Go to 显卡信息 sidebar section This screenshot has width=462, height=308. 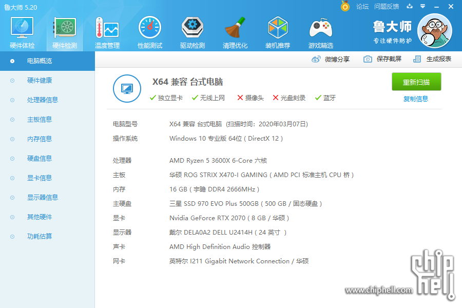[x=40, y=178]
